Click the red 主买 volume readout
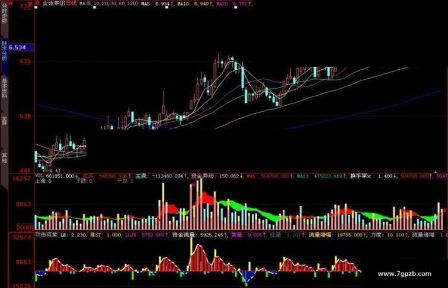This screenshot has height=288, width=448. click(x=107, y=176)
